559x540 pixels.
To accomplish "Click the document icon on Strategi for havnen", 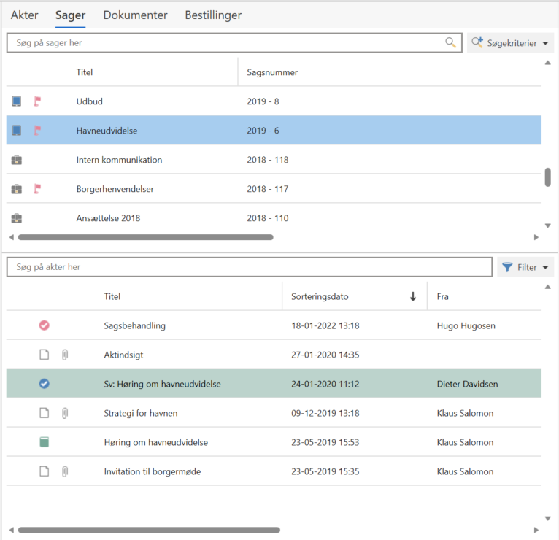I will pos(44,413).
